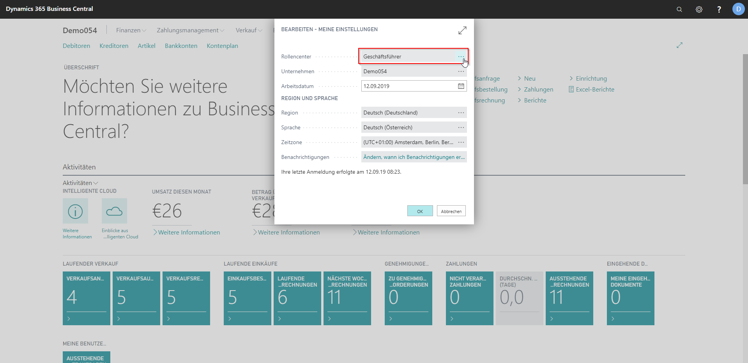Expand the Zahlungsmanagement menu

pos(191,30)
